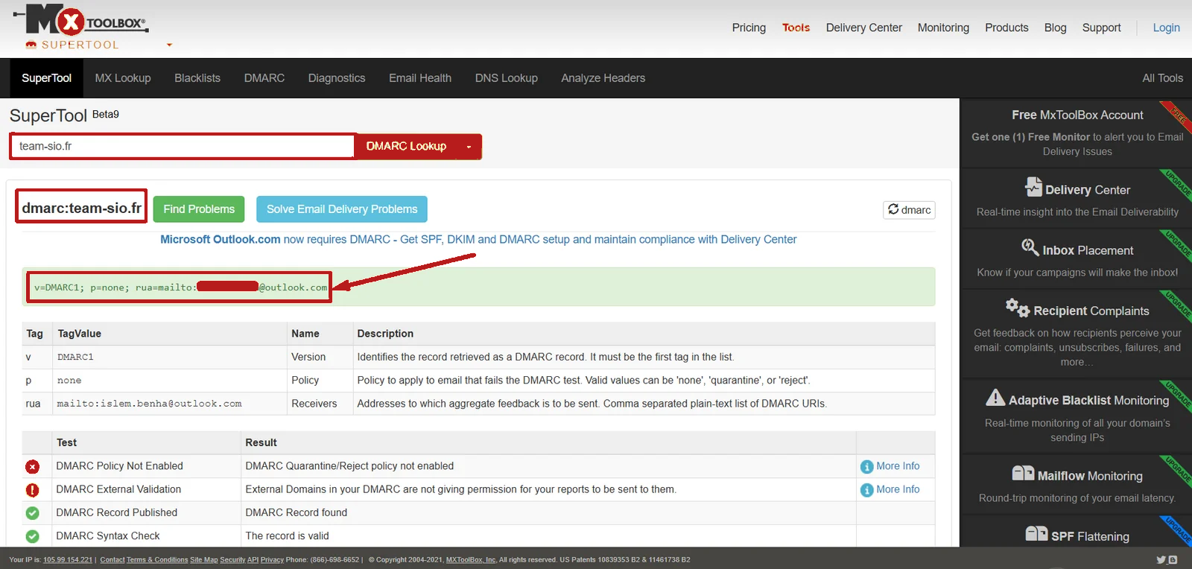Go to Delivery Center top link
The height and width of the screenshot is (569, 1192).
863,28
